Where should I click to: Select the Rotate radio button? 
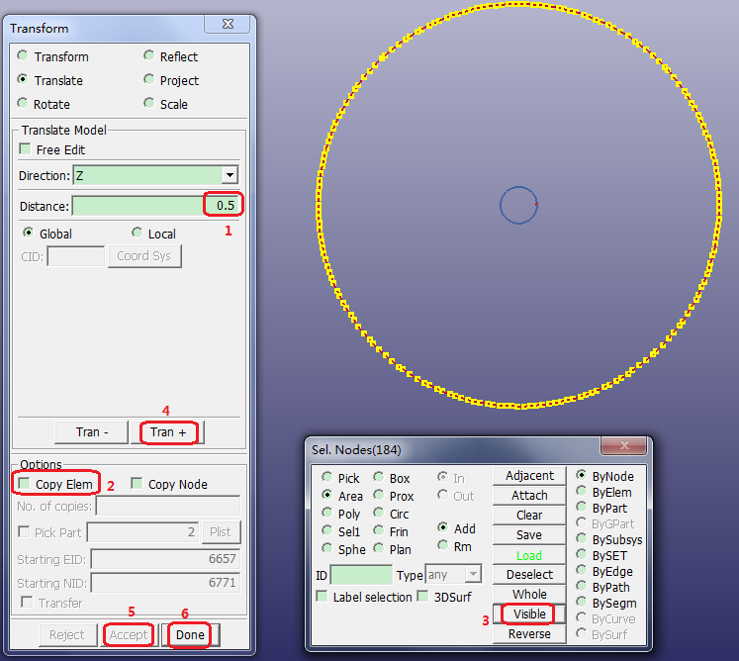23,104
